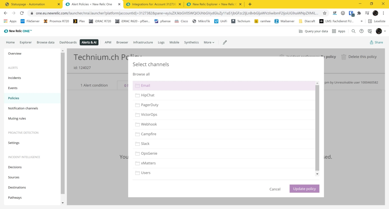Click the Update policy button
Screen dimensions: 389x209
(x=304, y=188)
